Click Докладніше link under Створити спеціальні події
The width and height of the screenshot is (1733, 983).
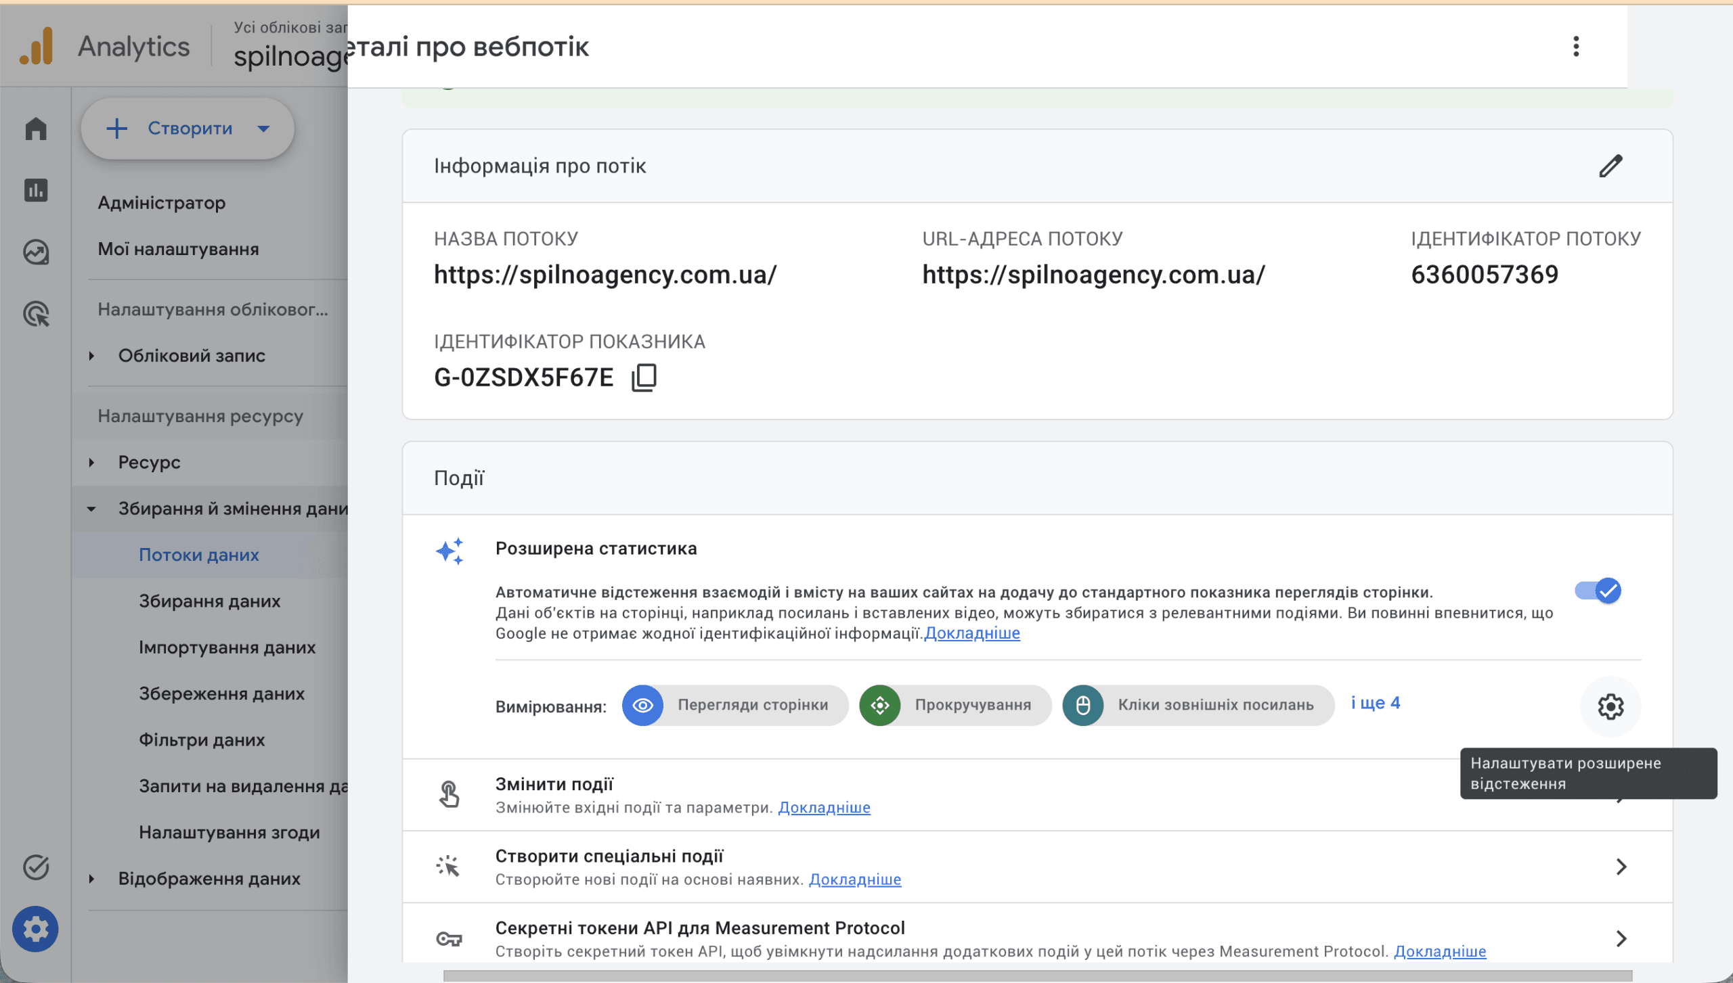[855, 879]
